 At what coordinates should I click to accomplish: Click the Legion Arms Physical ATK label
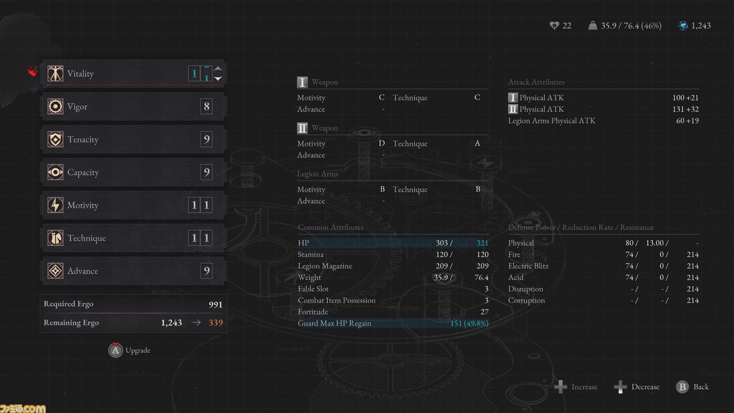click(x=552, y=120)
